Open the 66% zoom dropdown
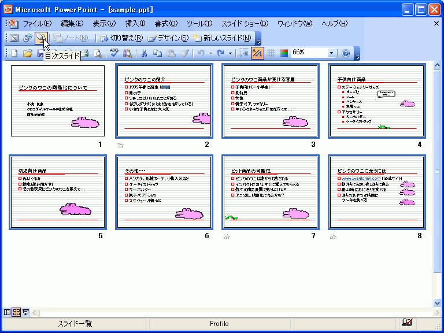This screenshot has height=333, width=444. (x=331, y=53)
